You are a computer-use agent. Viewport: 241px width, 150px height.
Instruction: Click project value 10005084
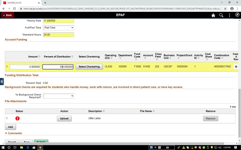pos(182,67)
